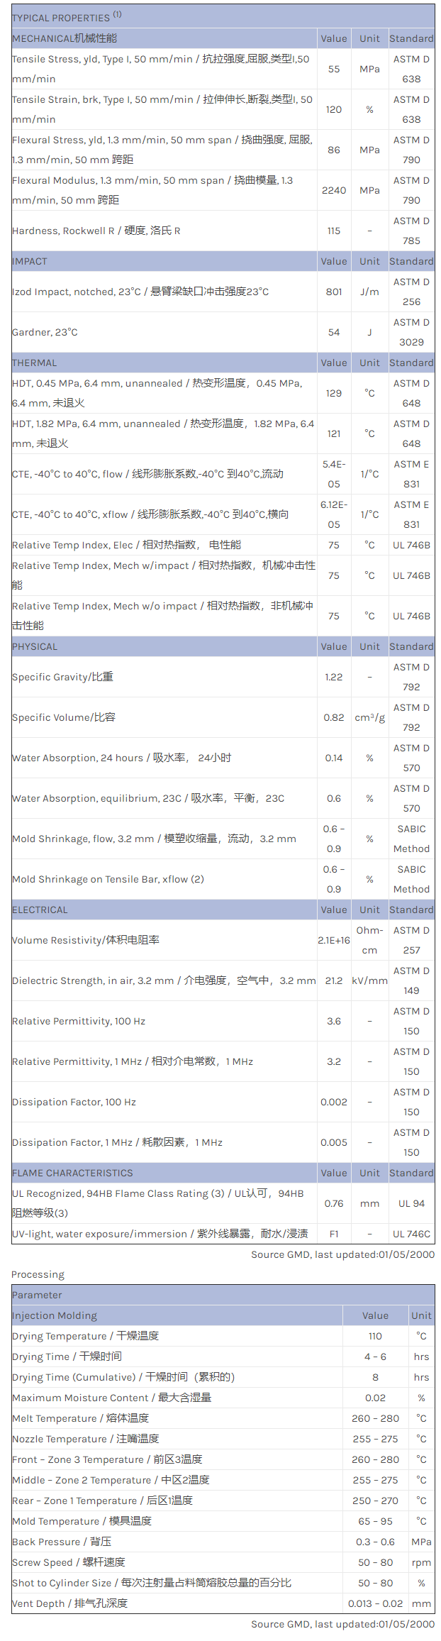The height and width of the screenshot is (1641, 441).
Task: Click the Izod Impact notched row
Action: pos(140,292)
